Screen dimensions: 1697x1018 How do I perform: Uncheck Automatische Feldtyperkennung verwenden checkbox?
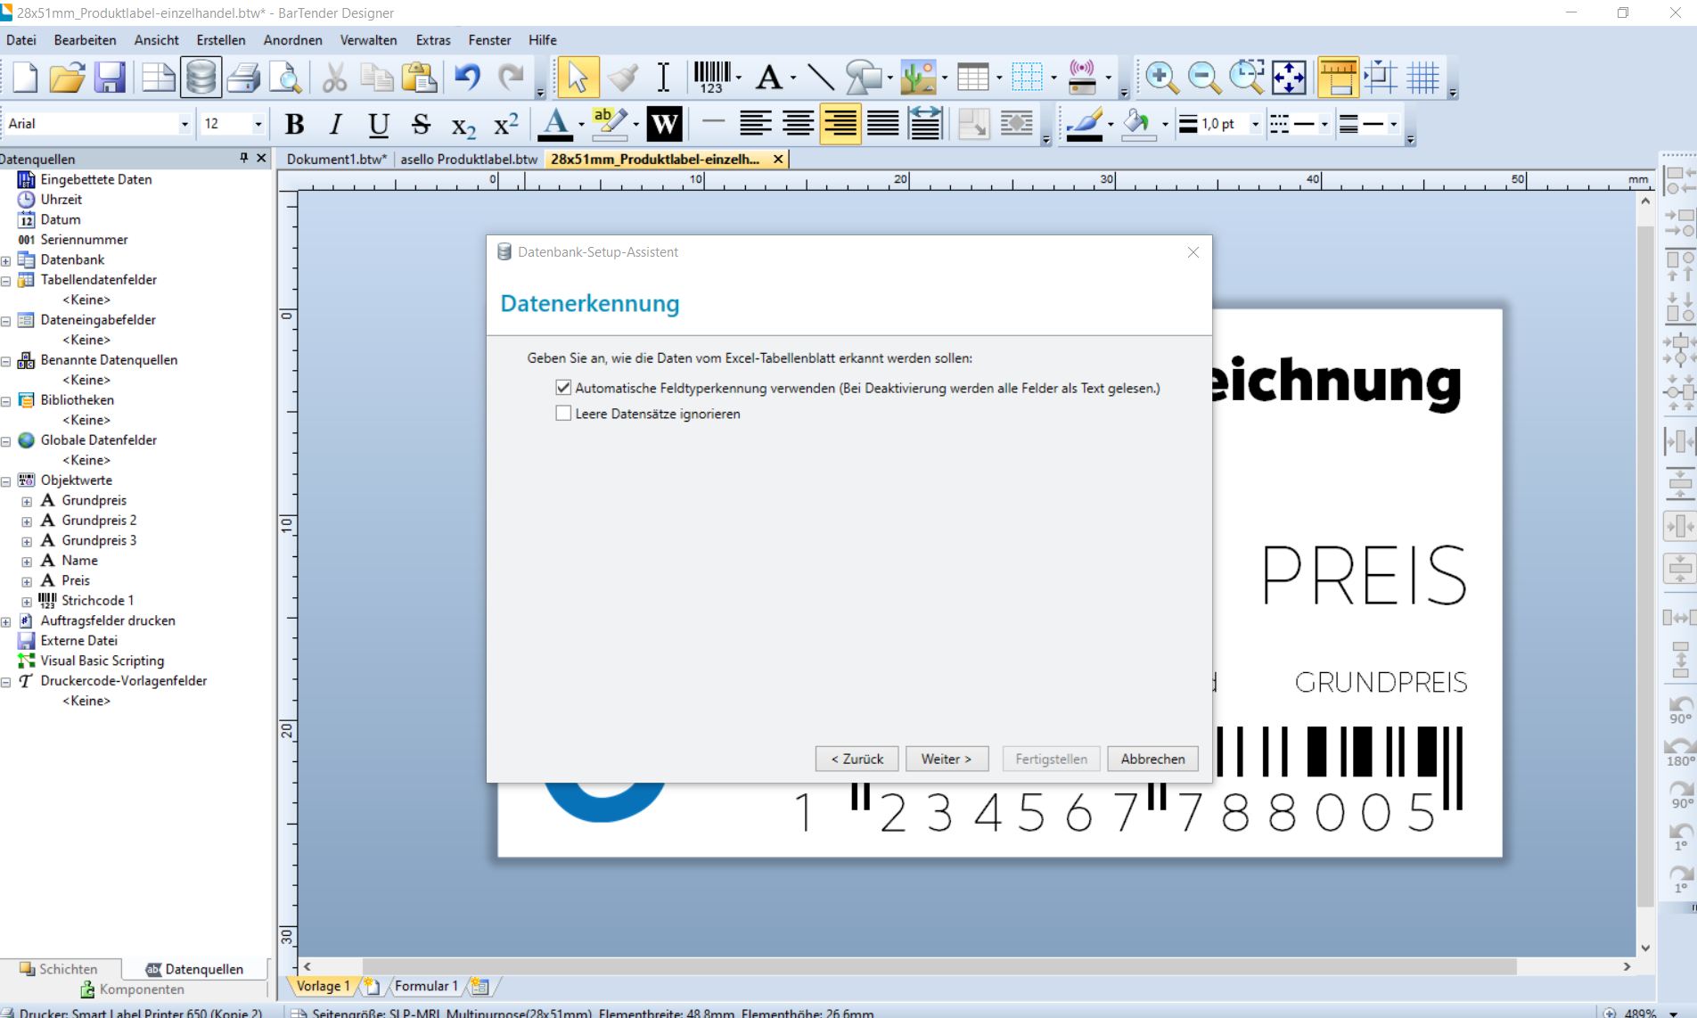(563, 388)
